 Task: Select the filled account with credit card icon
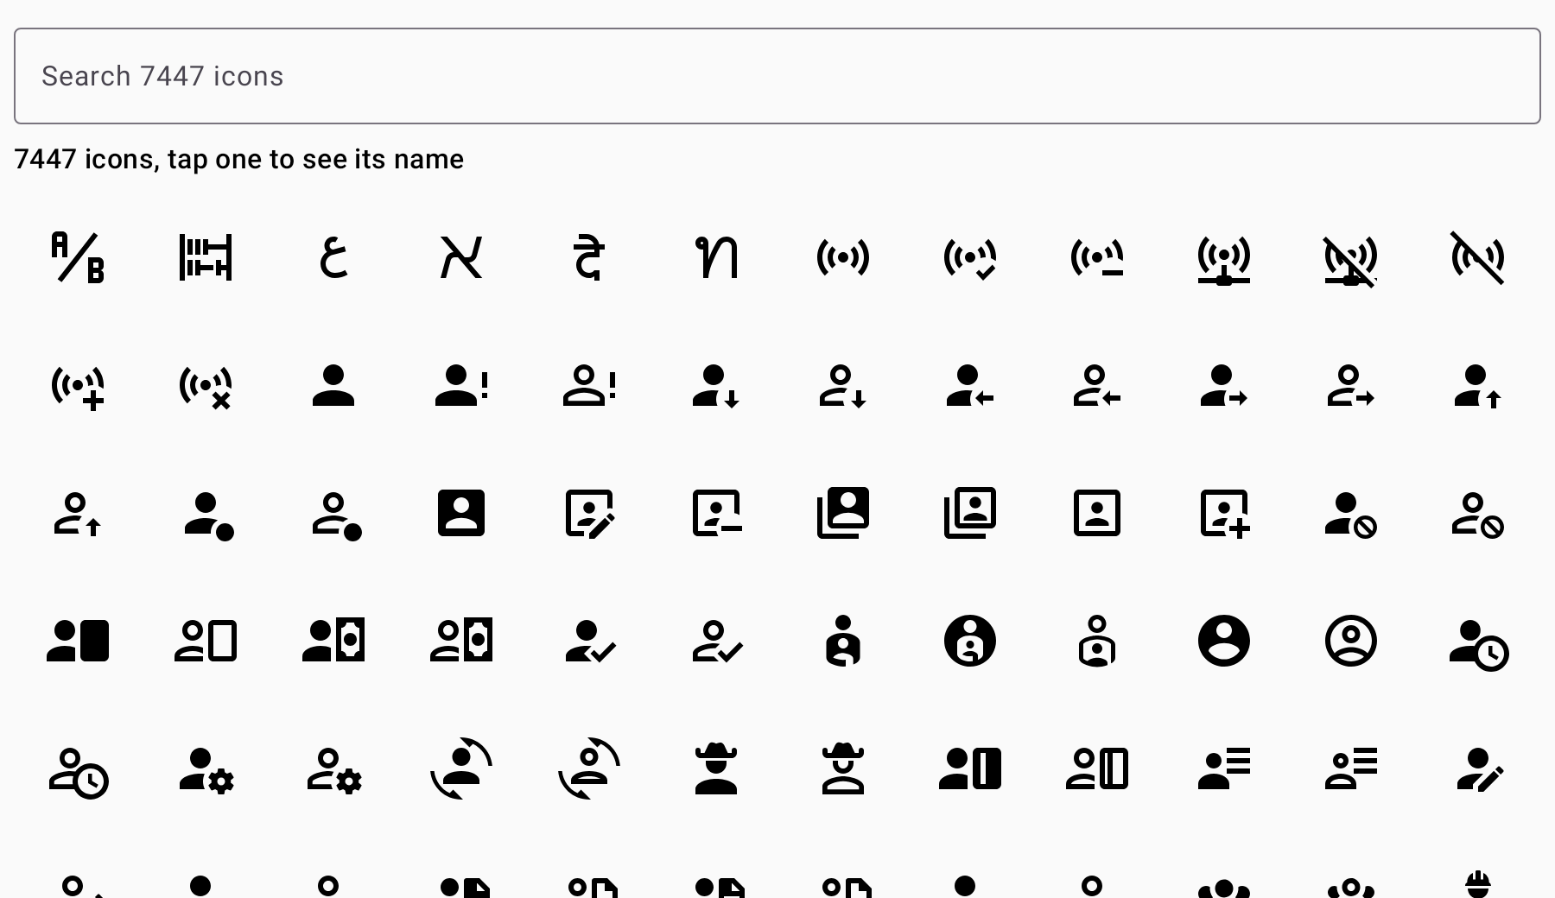point(970,768)
